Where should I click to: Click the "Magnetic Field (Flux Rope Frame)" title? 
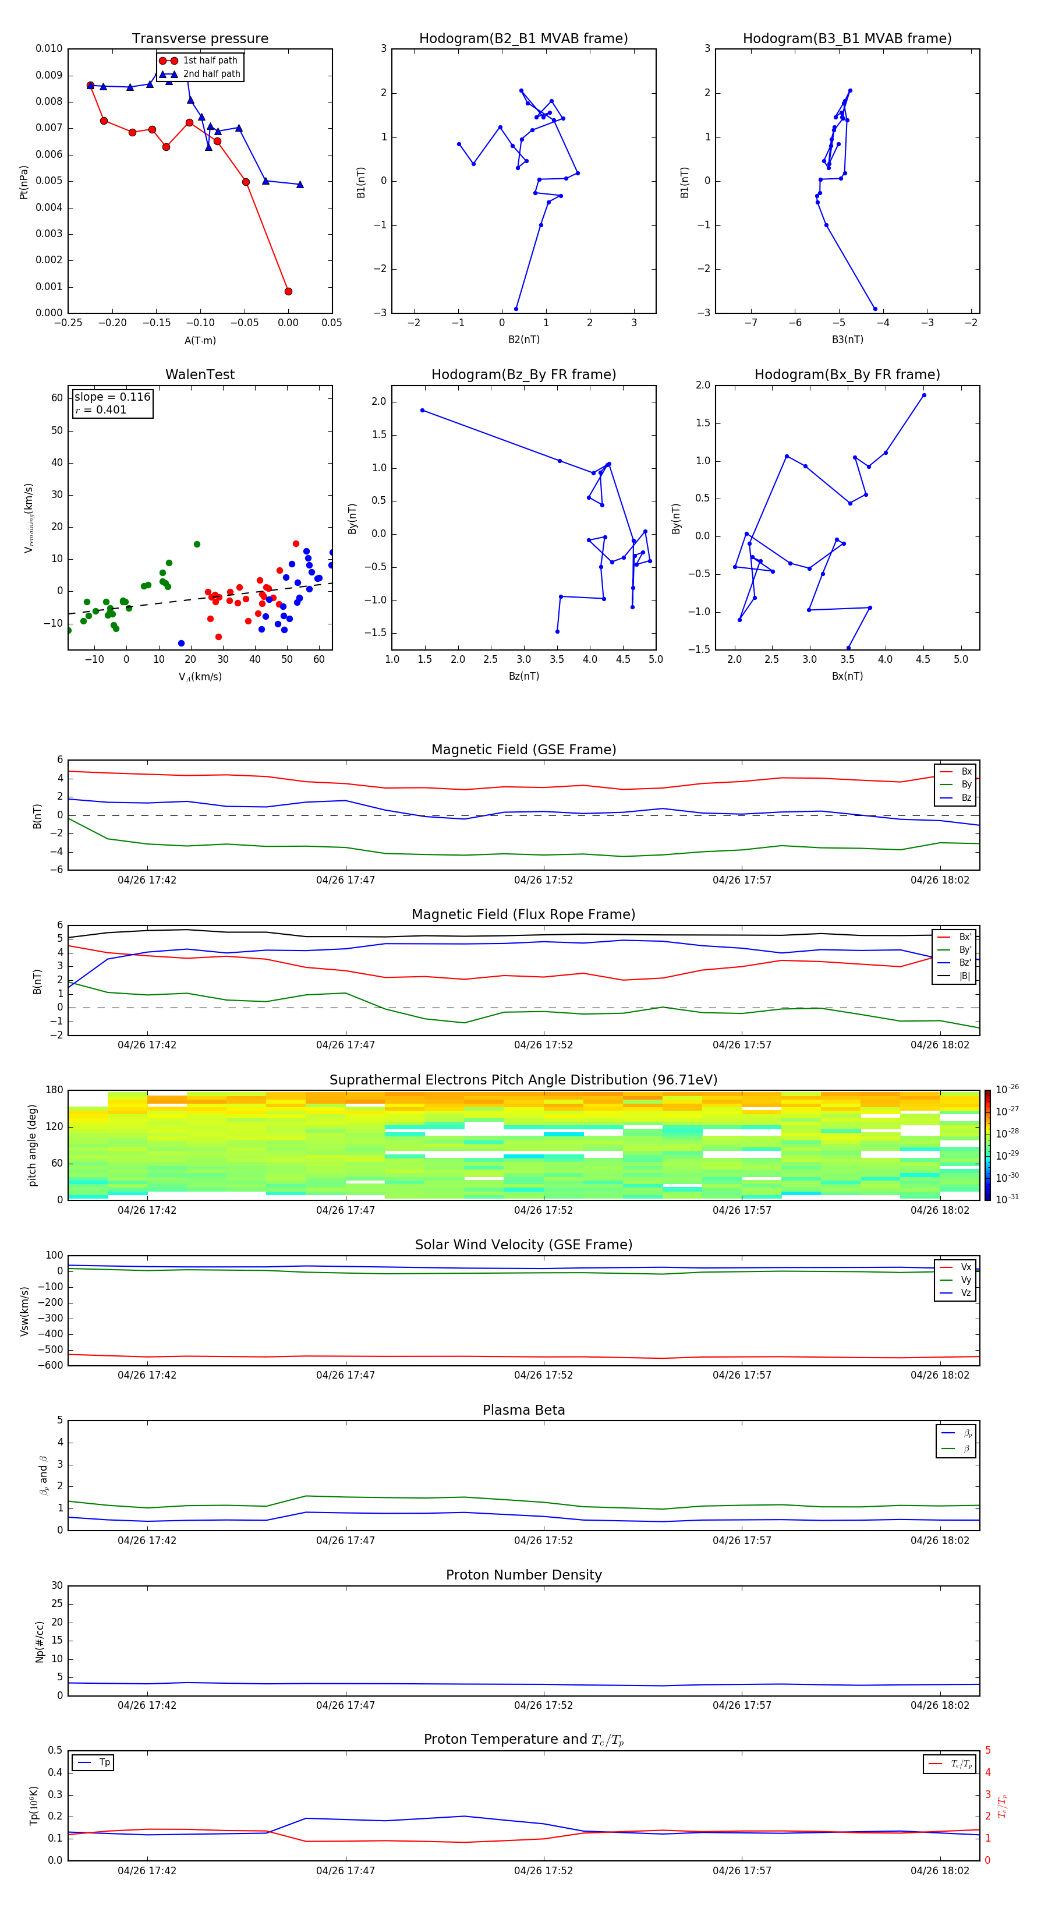[523, 915]
